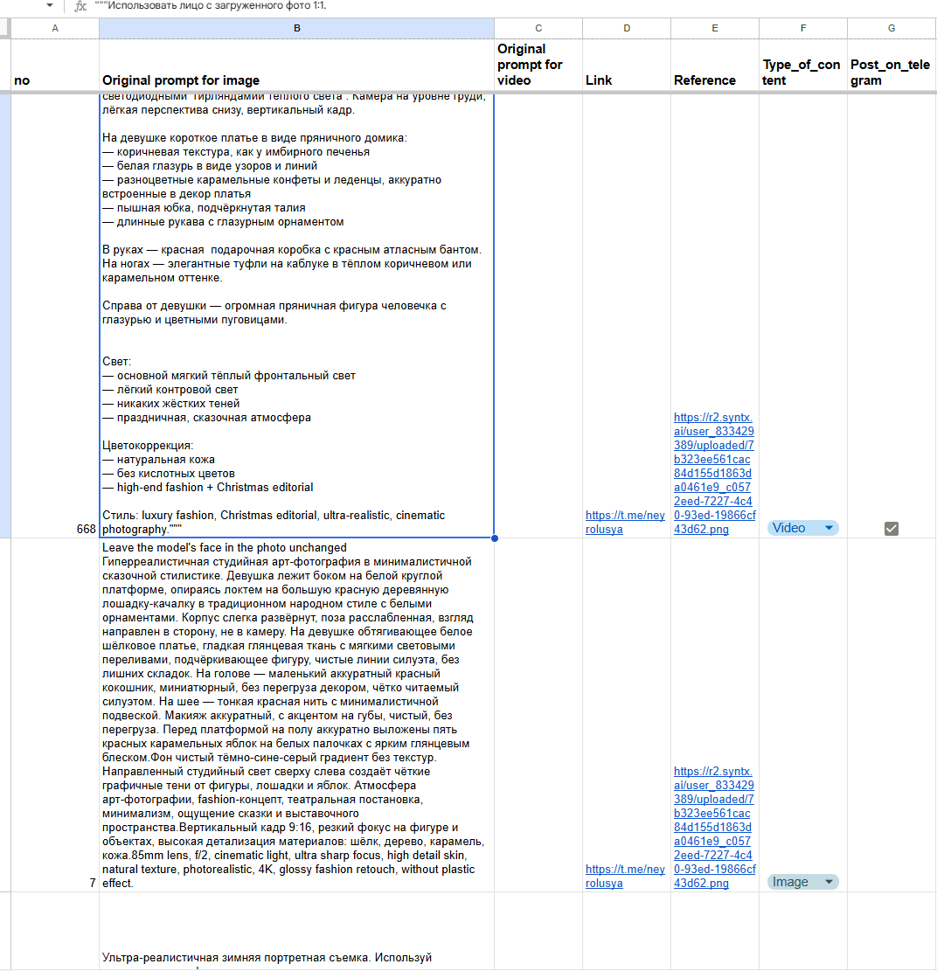Open the t.me/neyrolusya link in row 7
Image resolution: width=937 pixels, height=971 pixels.
point(623,877)
